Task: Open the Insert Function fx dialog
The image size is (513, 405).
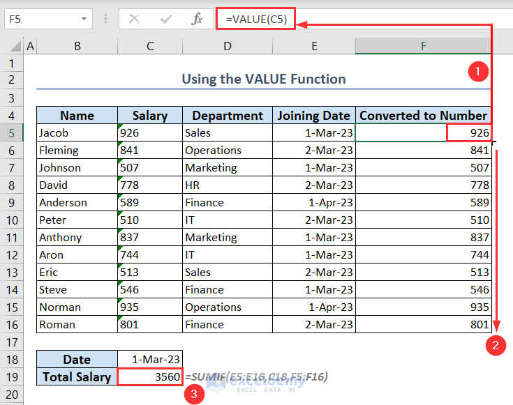Action: (197, 19)
